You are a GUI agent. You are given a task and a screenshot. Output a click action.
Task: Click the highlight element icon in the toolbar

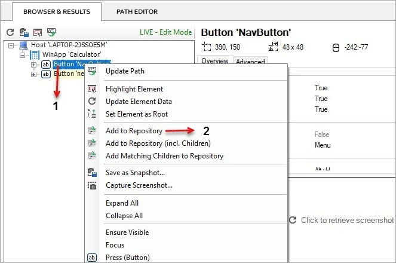(38, 32)
